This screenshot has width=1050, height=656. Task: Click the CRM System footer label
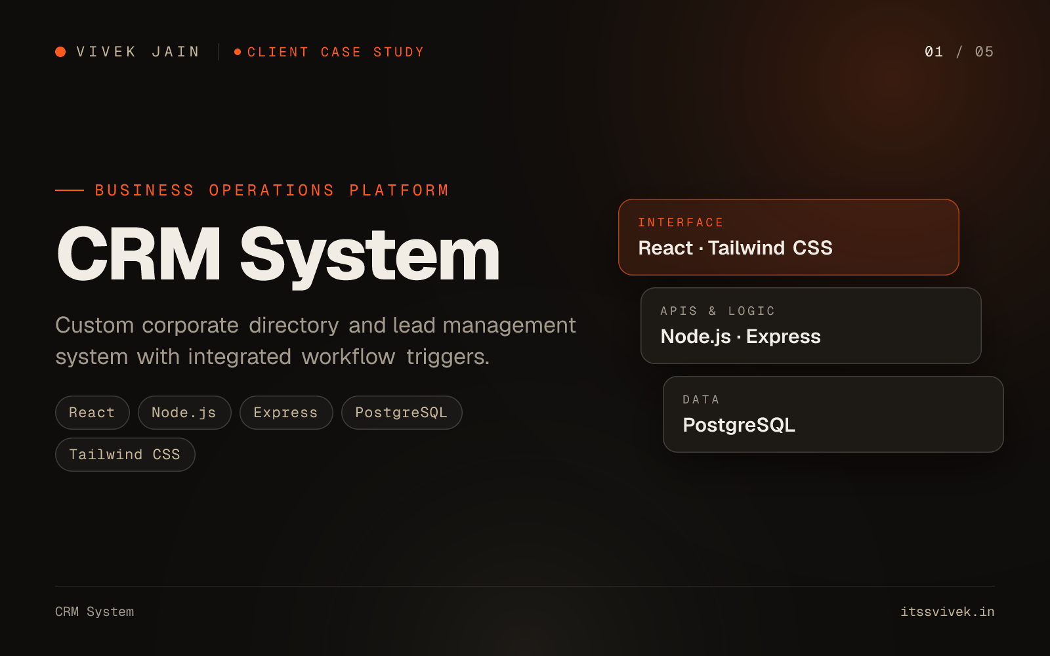(94, 611)
